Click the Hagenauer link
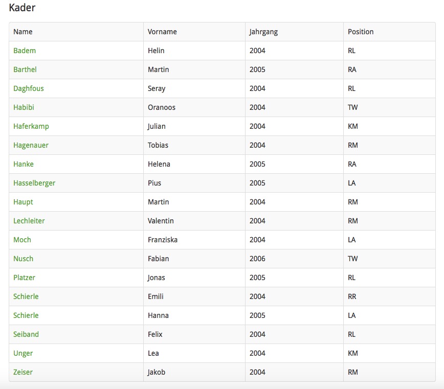The height and width of the screenshot is (389, 444). 31,145
